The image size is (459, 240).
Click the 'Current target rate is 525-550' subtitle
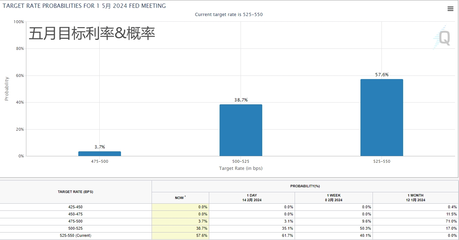(x=229, y=15)
